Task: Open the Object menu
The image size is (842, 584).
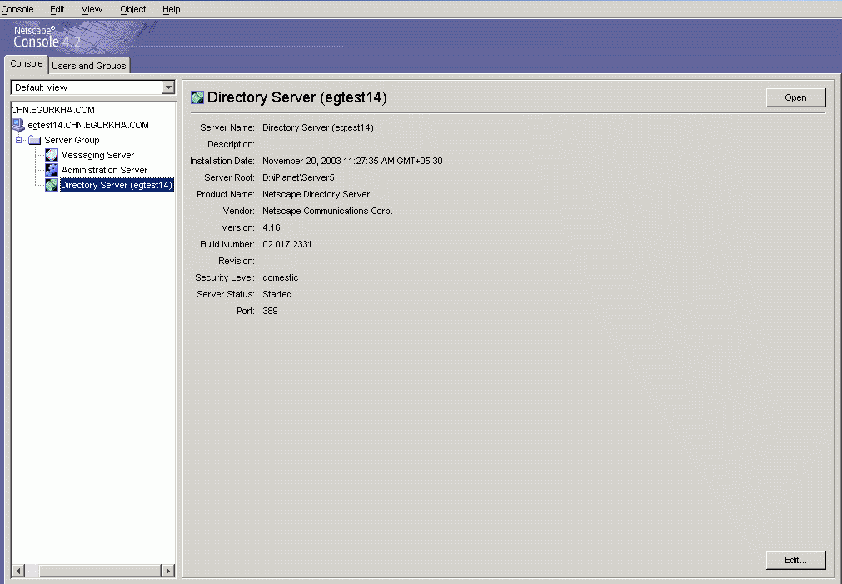Action: 132,9
